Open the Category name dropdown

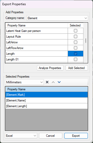coord(57,18)
